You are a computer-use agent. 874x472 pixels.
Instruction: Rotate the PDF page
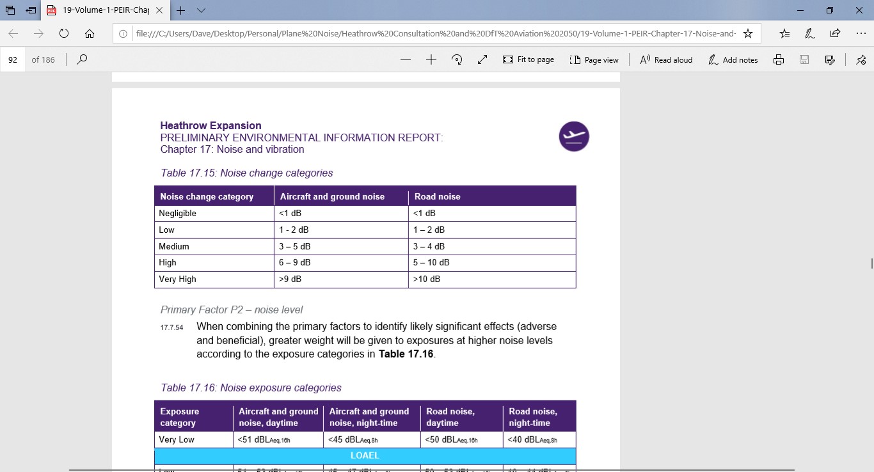457,59
